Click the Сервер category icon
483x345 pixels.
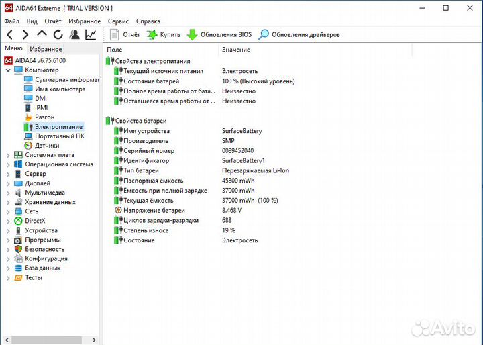point(18,174)
